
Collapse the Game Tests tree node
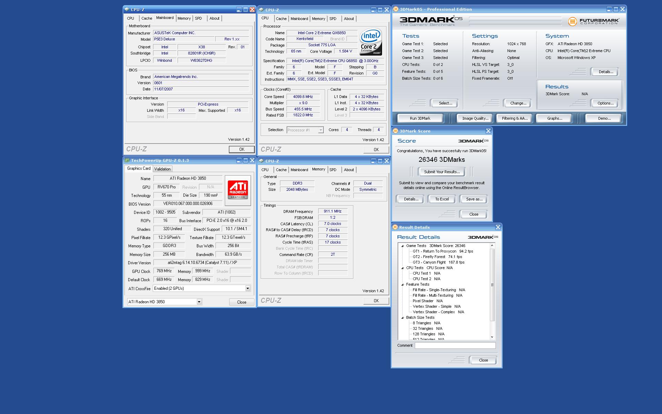point(402,246)
